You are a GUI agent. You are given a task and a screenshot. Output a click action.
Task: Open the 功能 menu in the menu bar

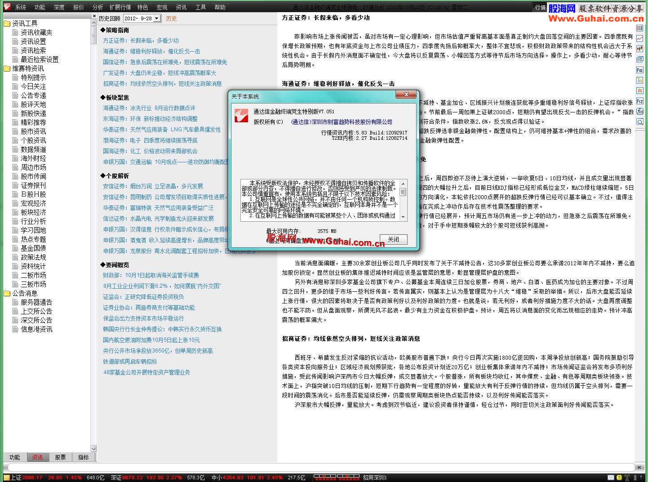[x=40, y=7]
